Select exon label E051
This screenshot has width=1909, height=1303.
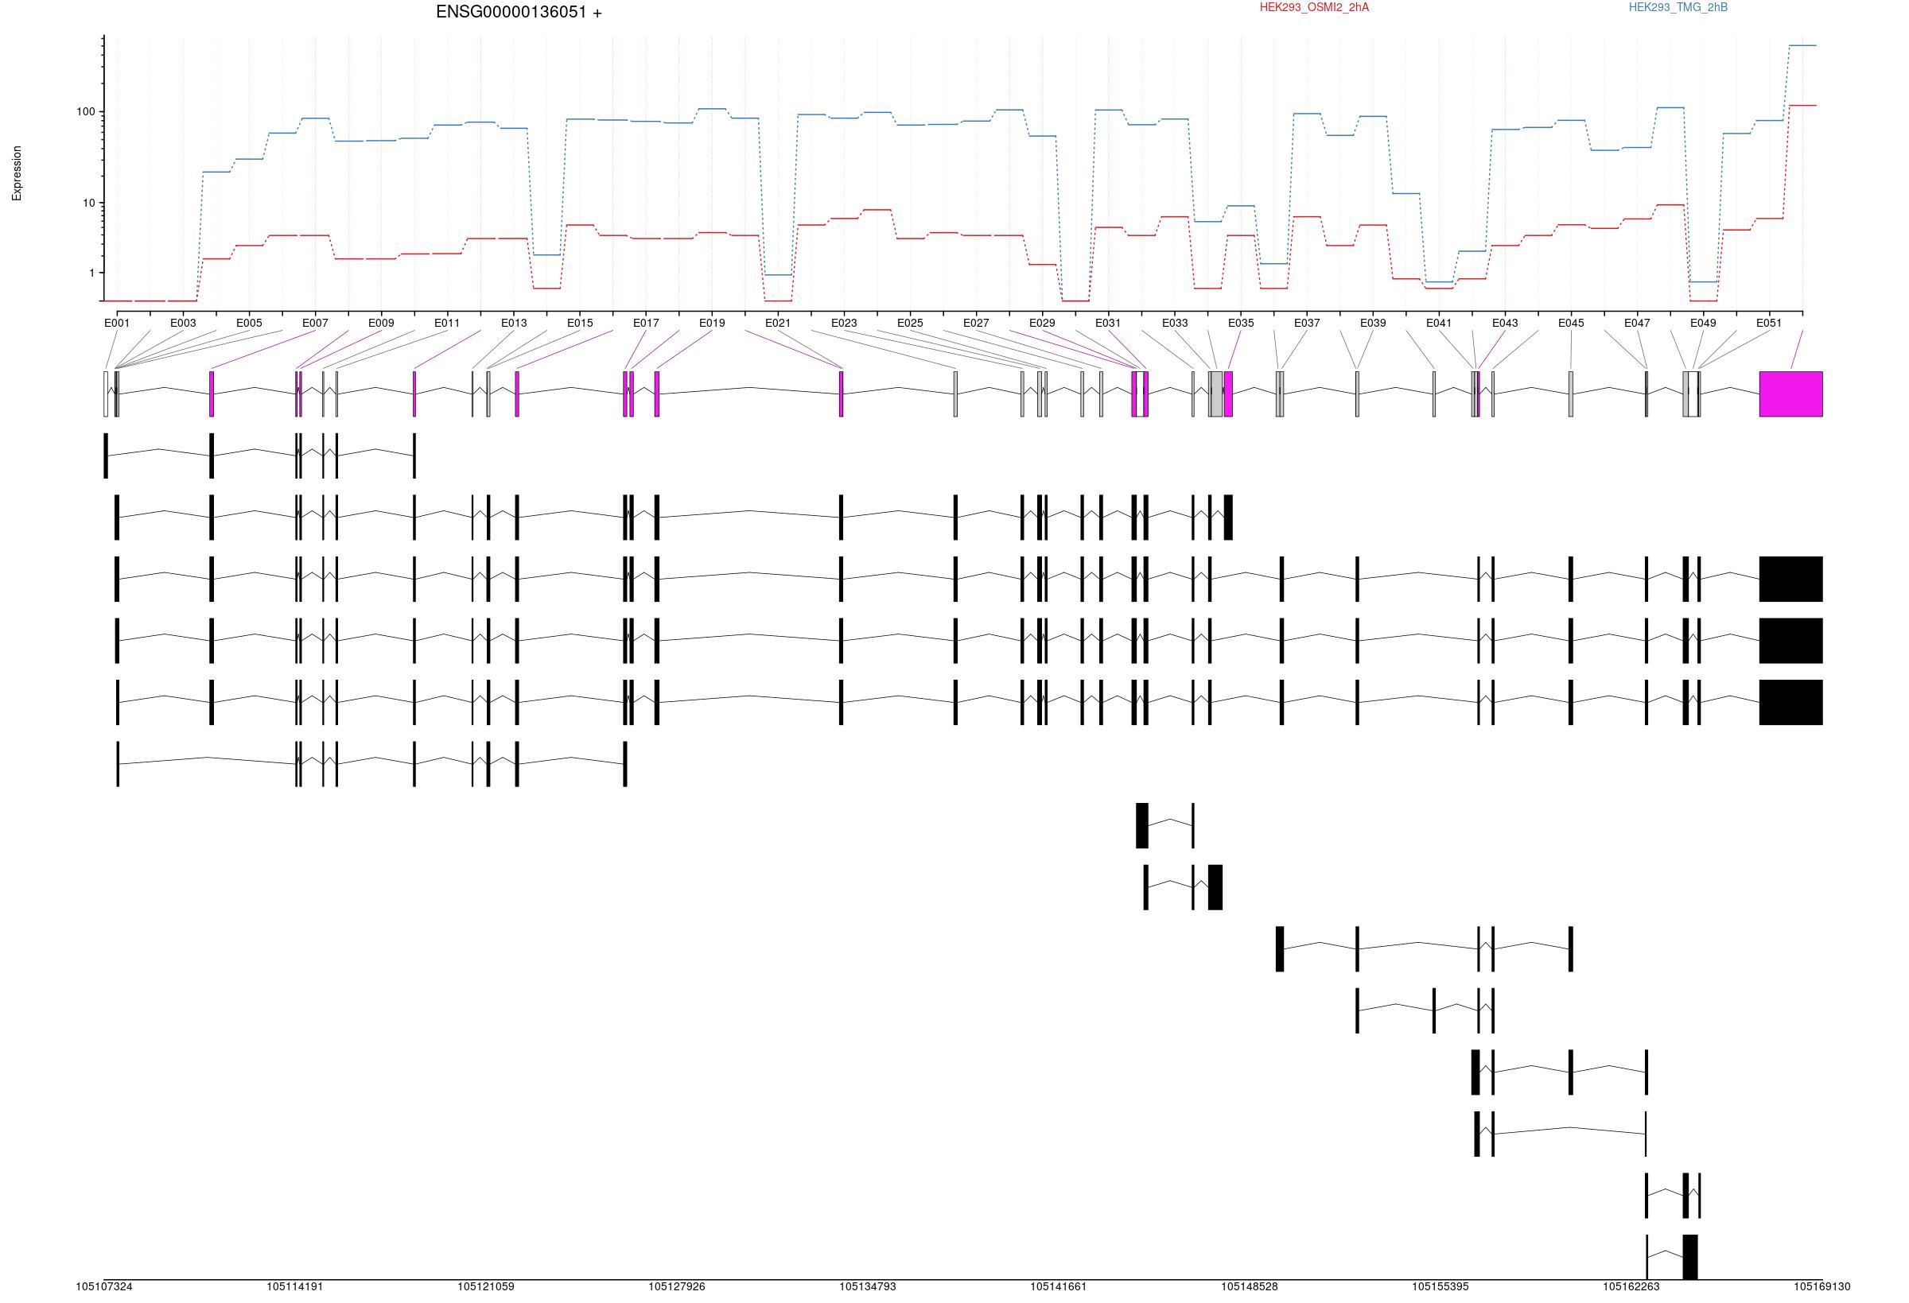1769,323
